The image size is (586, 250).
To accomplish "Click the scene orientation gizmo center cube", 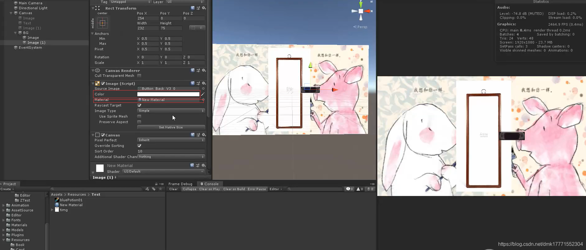I will click(x=361, y=11).
